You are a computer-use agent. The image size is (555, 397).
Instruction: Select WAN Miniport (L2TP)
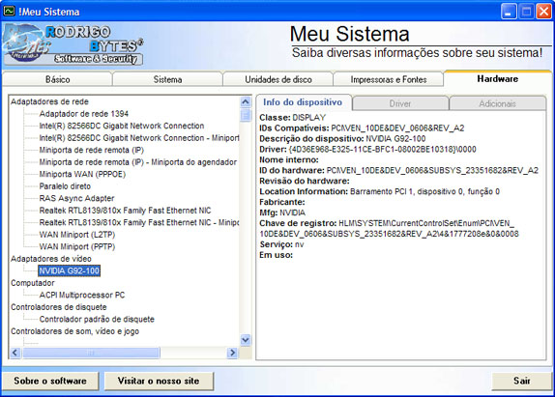76,235
